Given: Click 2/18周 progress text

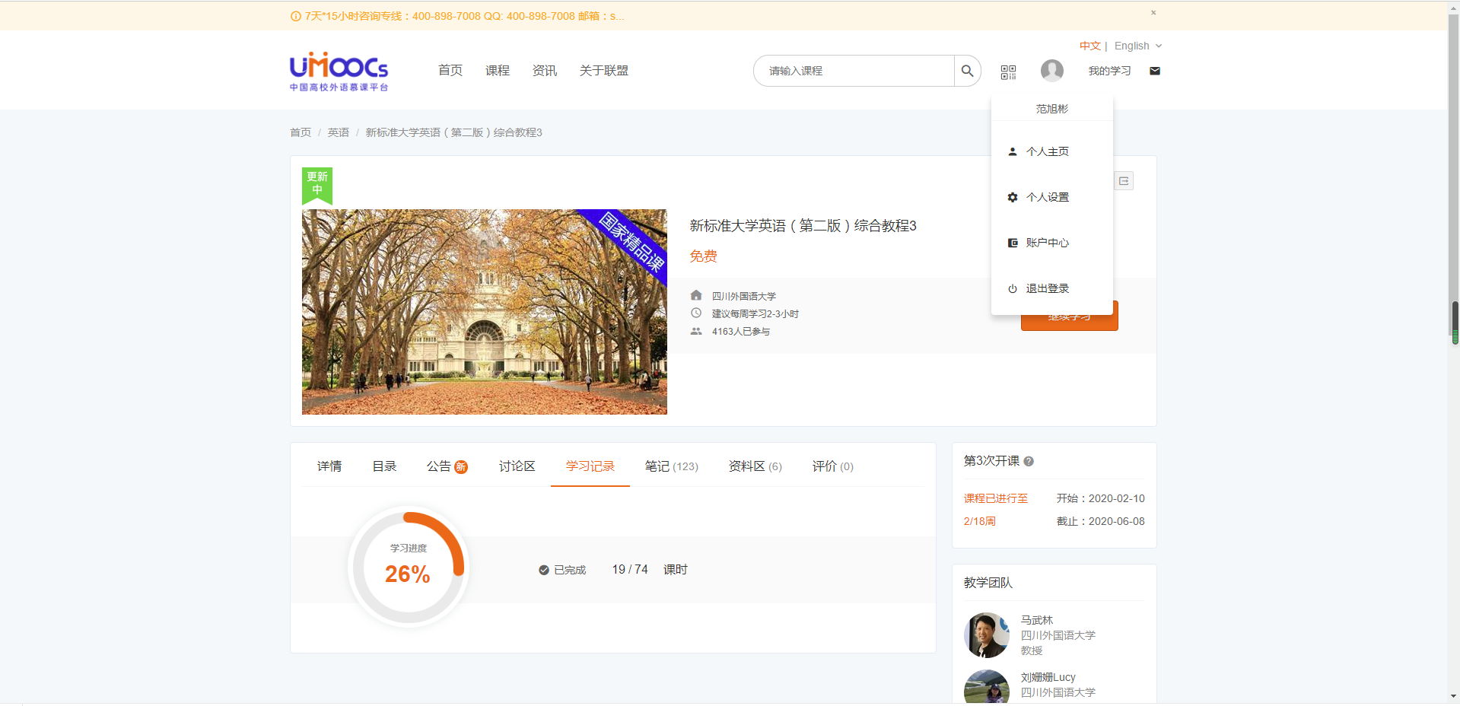Looking at the screenshot, I should 979,521.
